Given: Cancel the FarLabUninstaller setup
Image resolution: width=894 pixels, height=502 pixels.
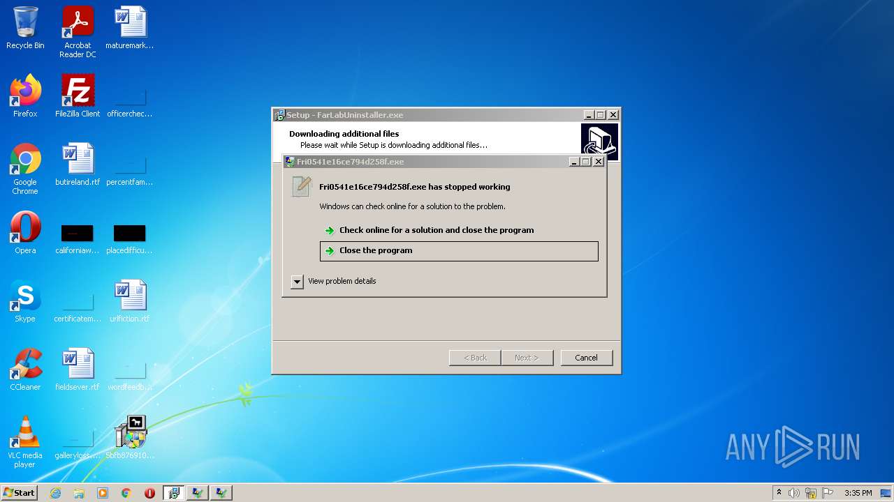Looking at the screenshot, I should pos(587,358).
